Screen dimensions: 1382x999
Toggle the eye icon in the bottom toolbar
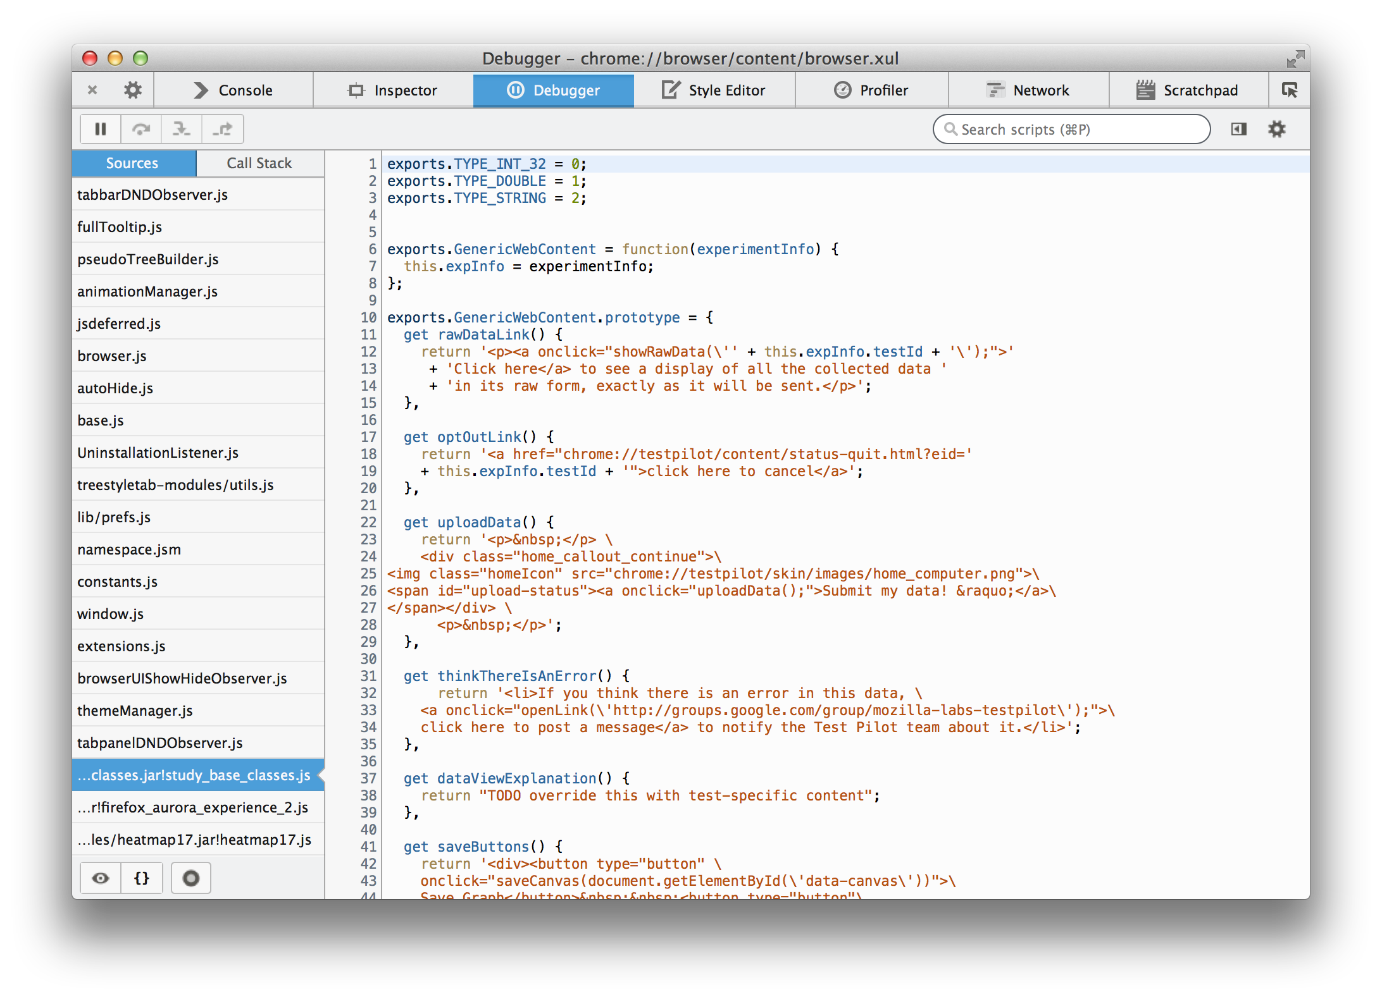(x=99, y=878)
